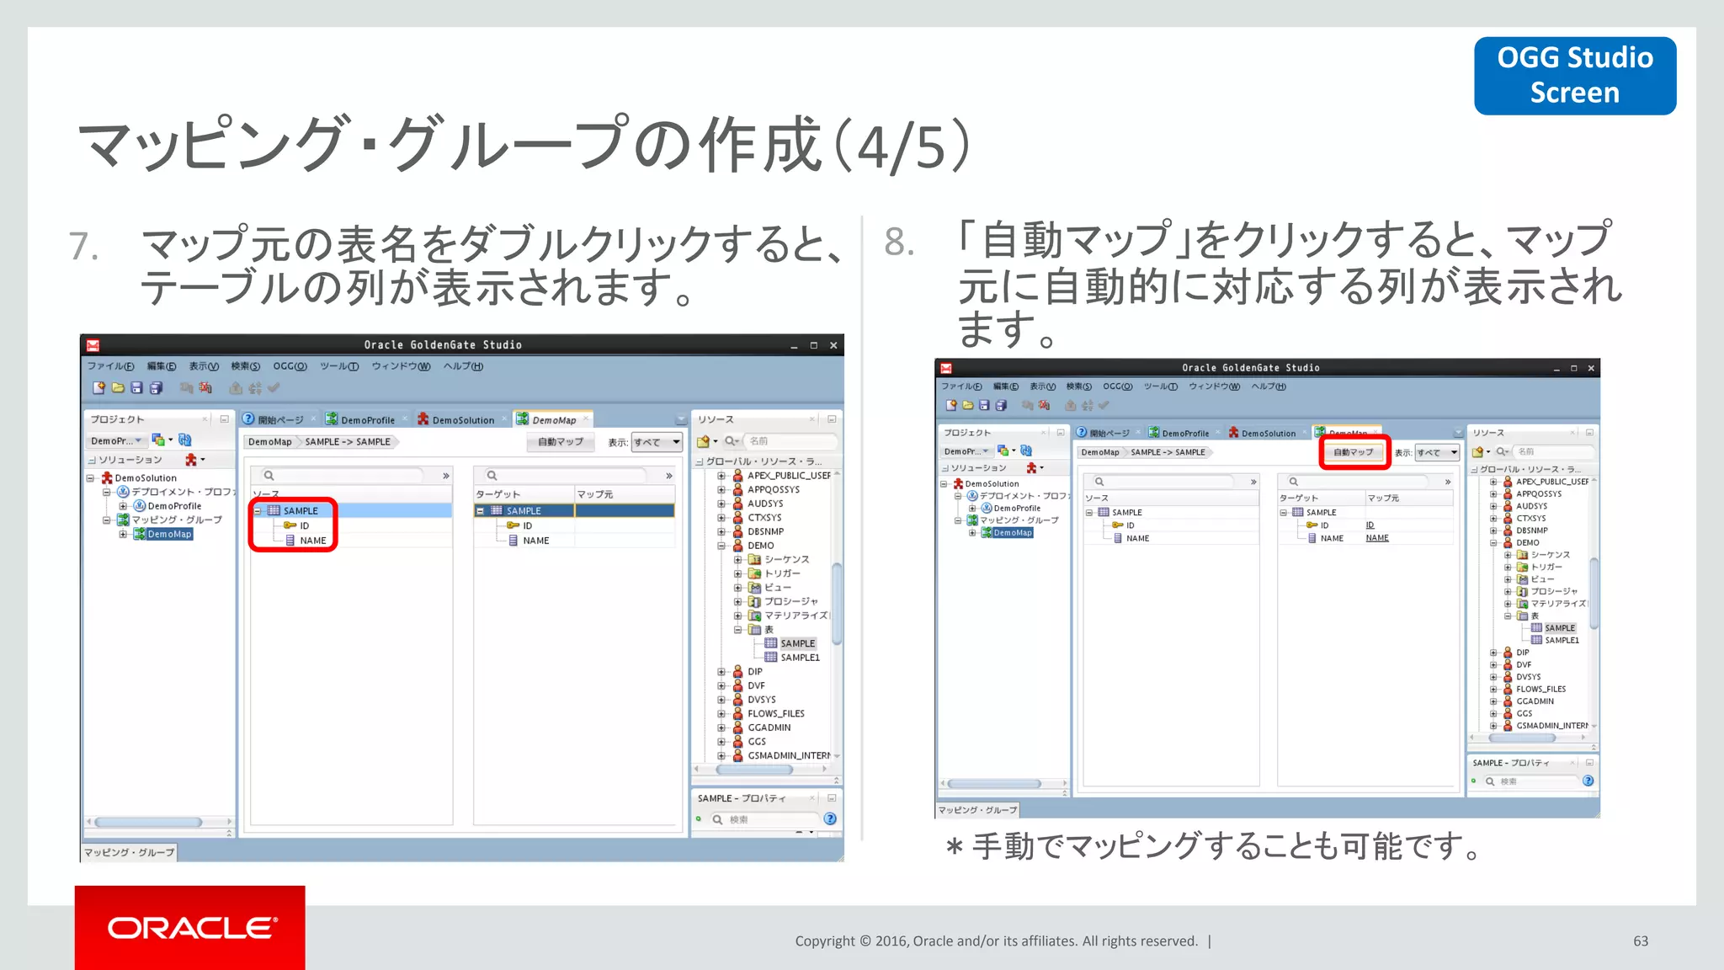Select the SAMPLE table in the right window's resource tree
The image size is (1724, 970).
1560,628
